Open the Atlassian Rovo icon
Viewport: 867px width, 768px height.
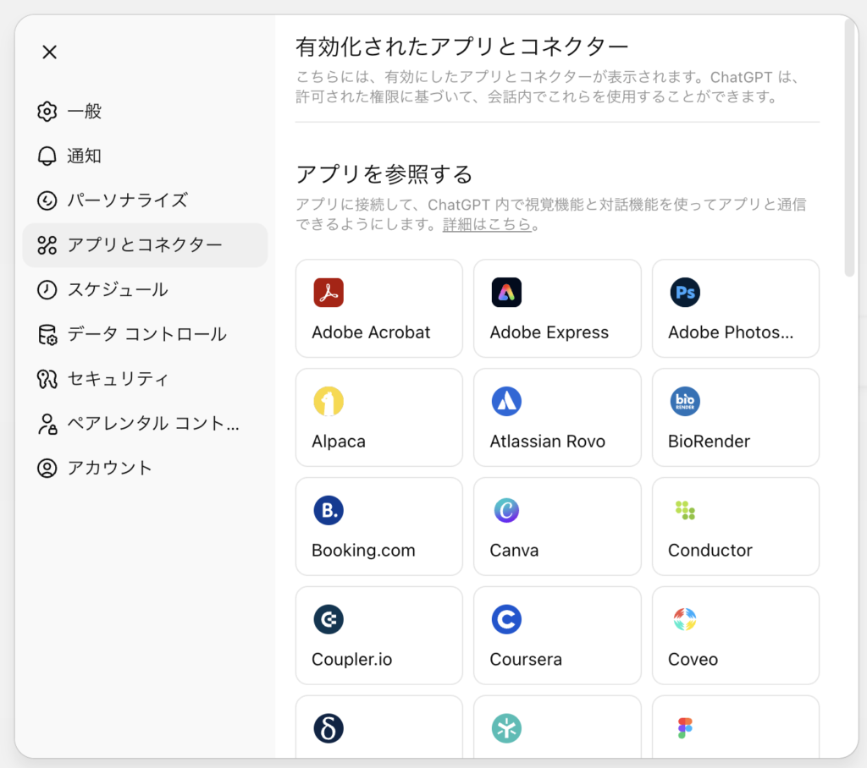pos(506,402)
